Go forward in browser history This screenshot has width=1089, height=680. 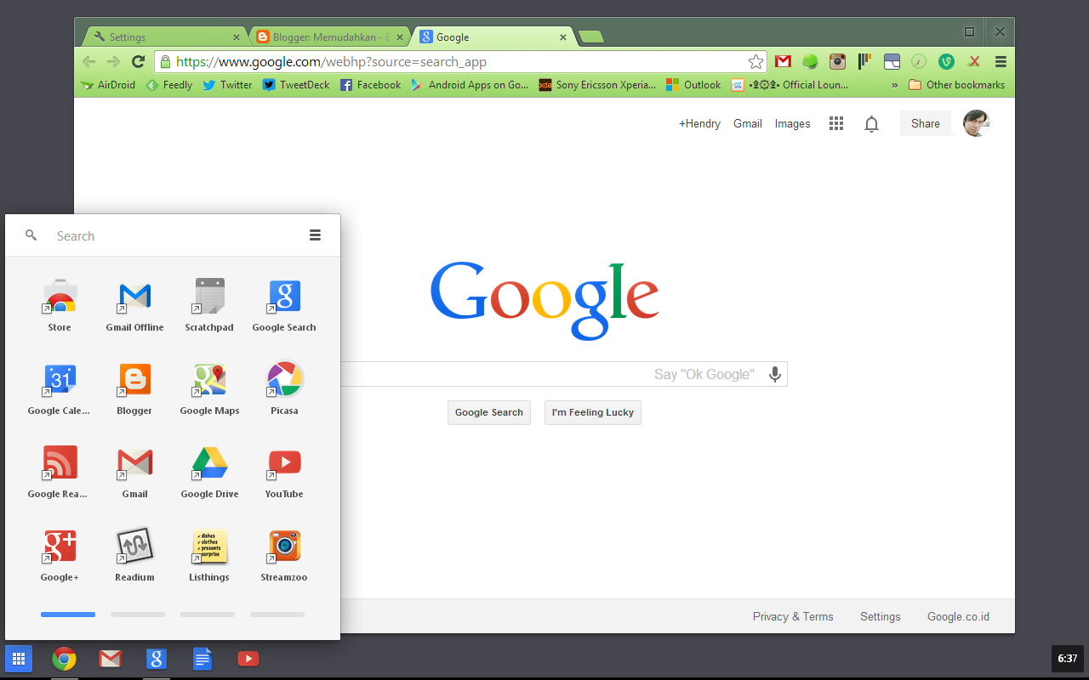(x=113, y=61)
